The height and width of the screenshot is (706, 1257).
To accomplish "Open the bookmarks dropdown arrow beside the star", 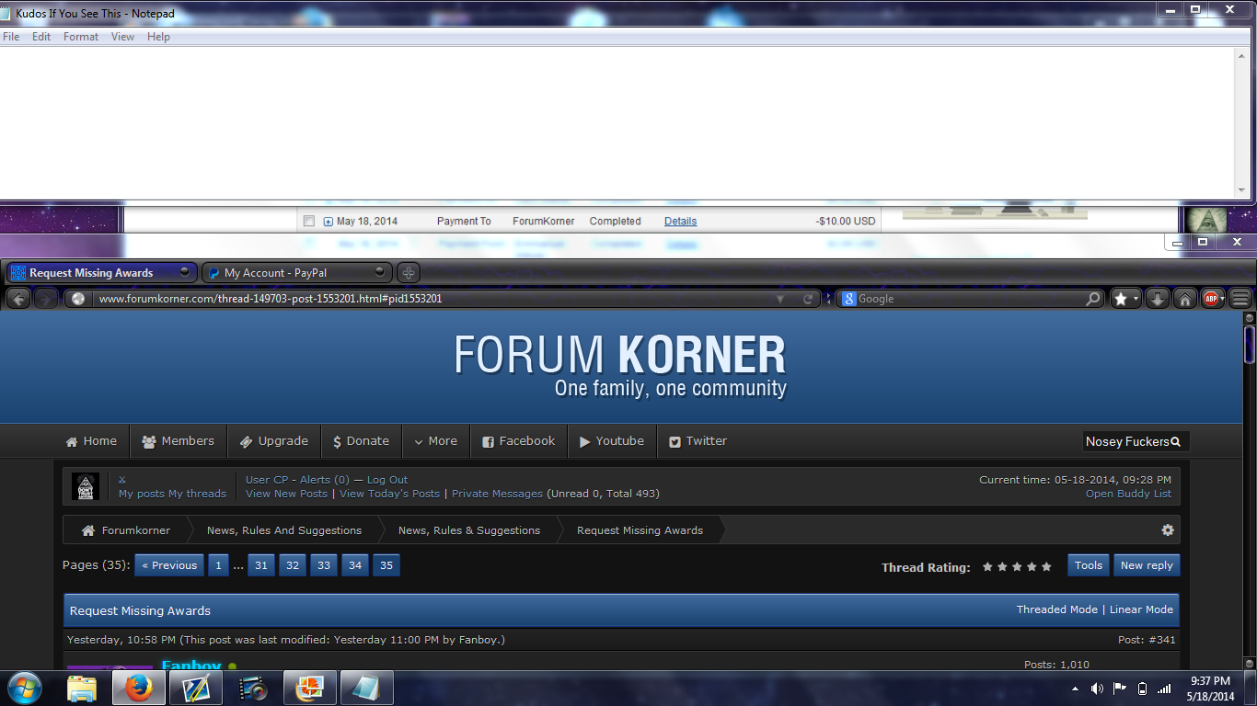I will (x=1136, y=299).
